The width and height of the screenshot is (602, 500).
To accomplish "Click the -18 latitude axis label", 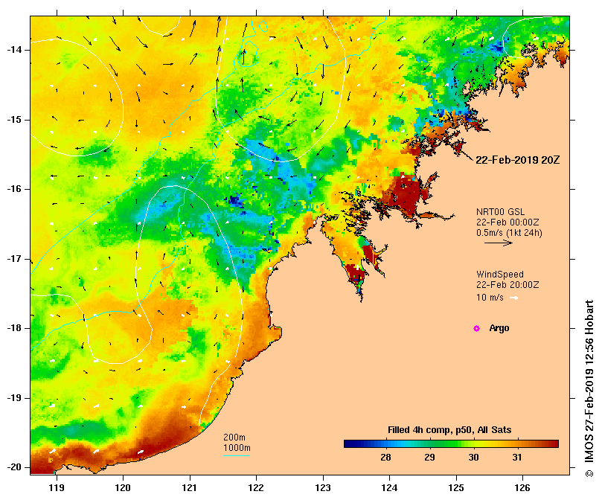I will 14,328.
